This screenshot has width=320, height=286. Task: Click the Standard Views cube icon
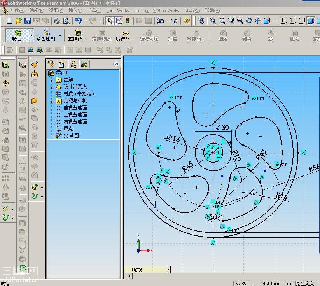[267, 21]
